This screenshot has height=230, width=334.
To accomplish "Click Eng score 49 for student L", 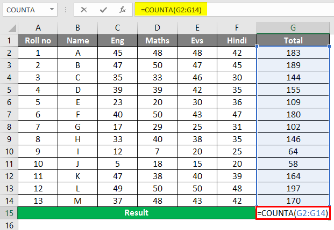I will [118, 188].
